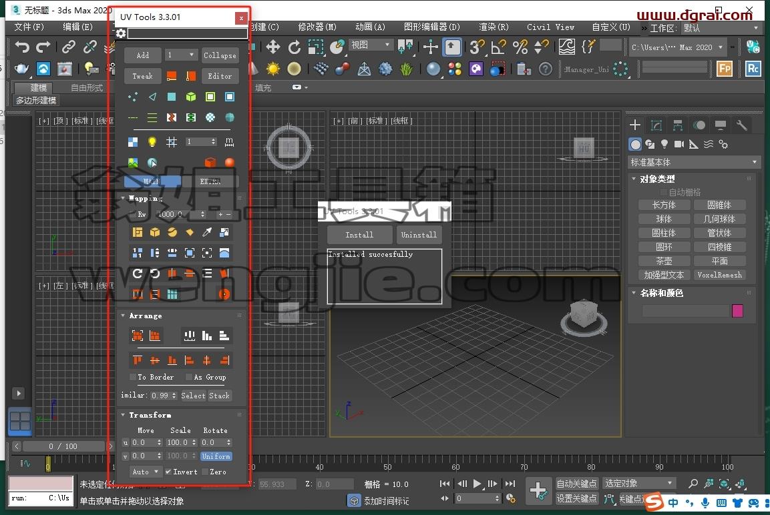Open the channel number 1 dropdown
The width and height of the screenshot is (770, 515).
click(x=181, y=55)
